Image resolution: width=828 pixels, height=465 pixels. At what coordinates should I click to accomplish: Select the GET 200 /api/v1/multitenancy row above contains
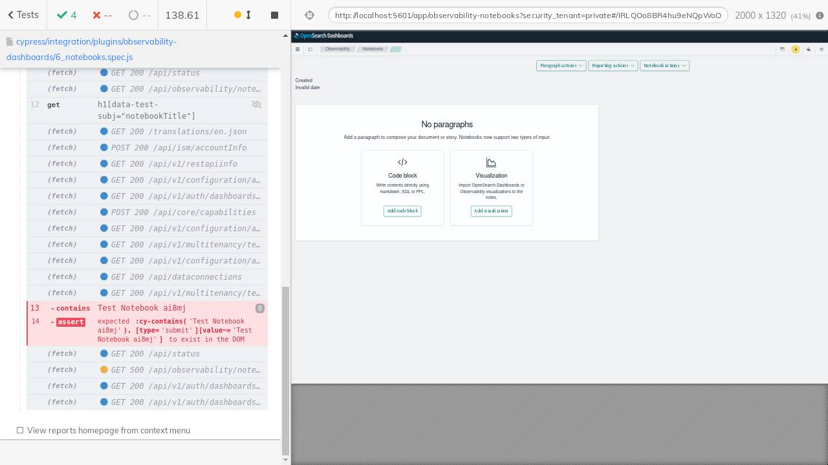click(147, 293)
